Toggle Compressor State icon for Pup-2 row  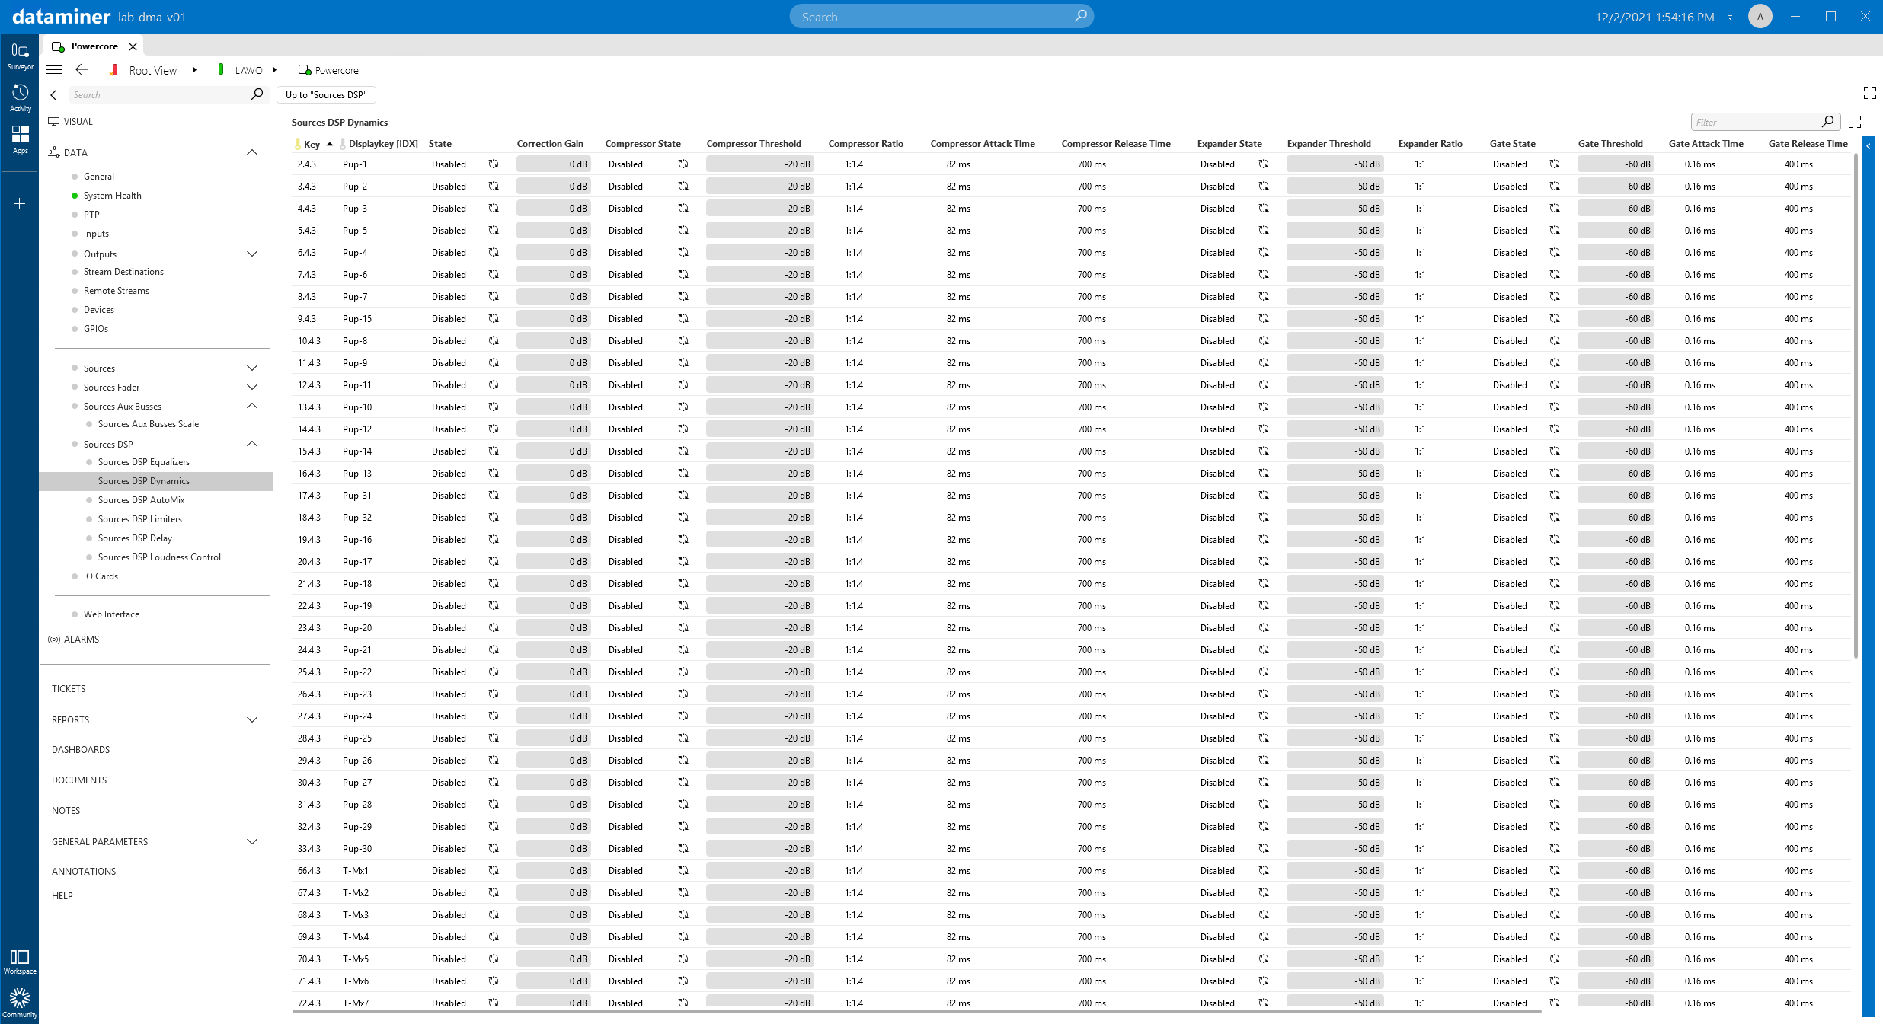[x=683, y=186]
